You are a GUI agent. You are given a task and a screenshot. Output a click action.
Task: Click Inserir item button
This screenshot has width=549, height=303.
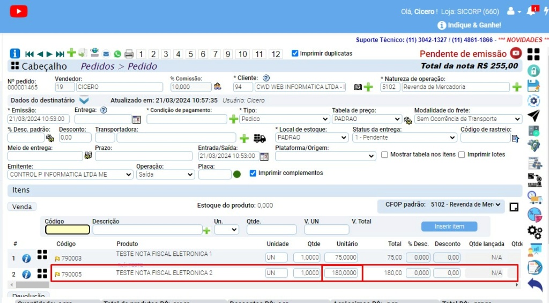pyautogui.click(x=449, y=226)
